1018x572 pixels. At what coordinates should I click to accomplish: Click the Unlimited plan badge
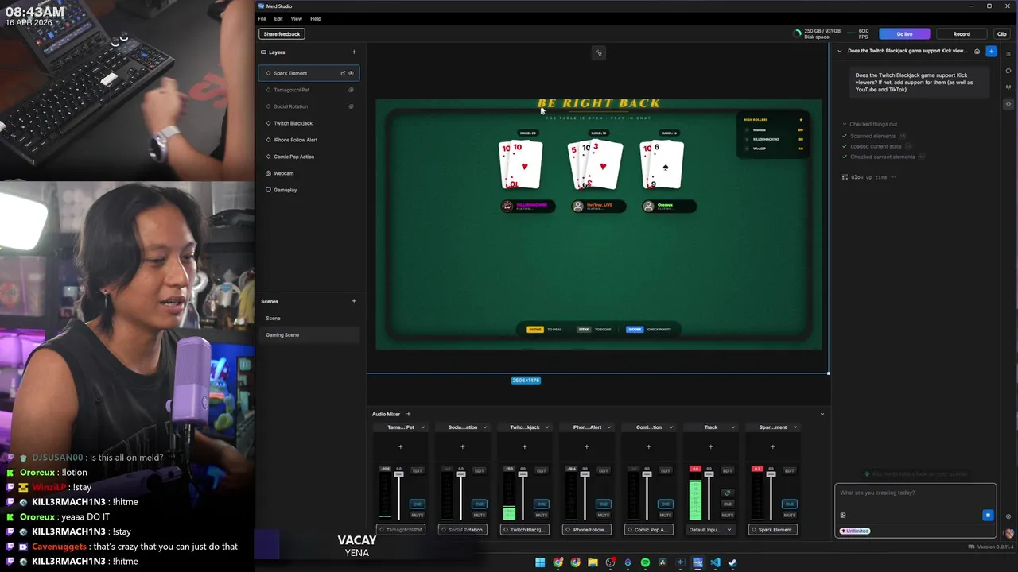[x=855, y=531]
